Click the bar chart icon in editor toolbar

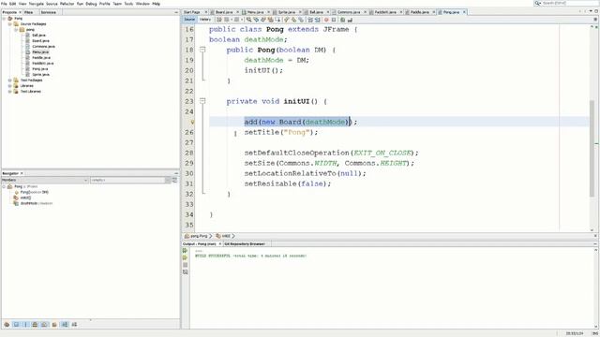(x=350, y=20)
